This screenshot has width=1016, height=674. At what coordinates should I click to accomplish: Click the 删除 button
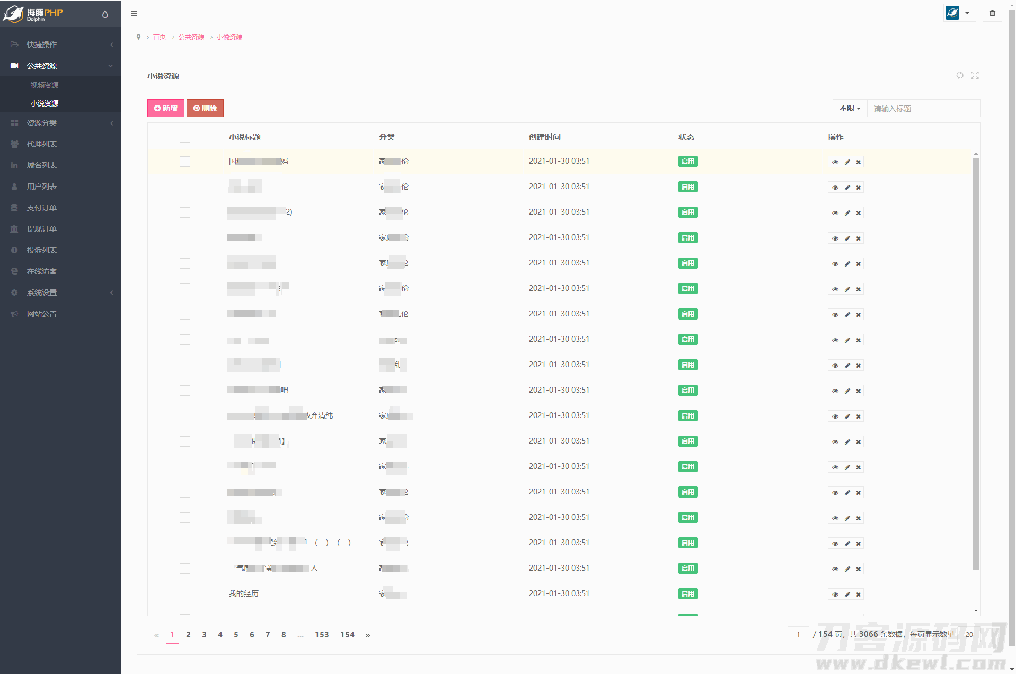(x=205, y=108)
